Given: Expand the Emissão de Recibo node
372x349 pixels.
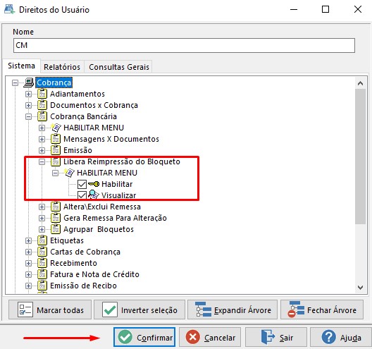Looking at the screenshot, I should click(x=28, y=286).
